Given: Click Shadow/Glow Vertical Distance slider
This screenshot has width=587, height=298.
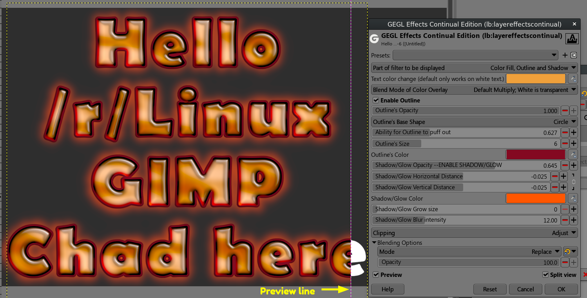Looking at the screenshot, I should click(x=461, y=187).
